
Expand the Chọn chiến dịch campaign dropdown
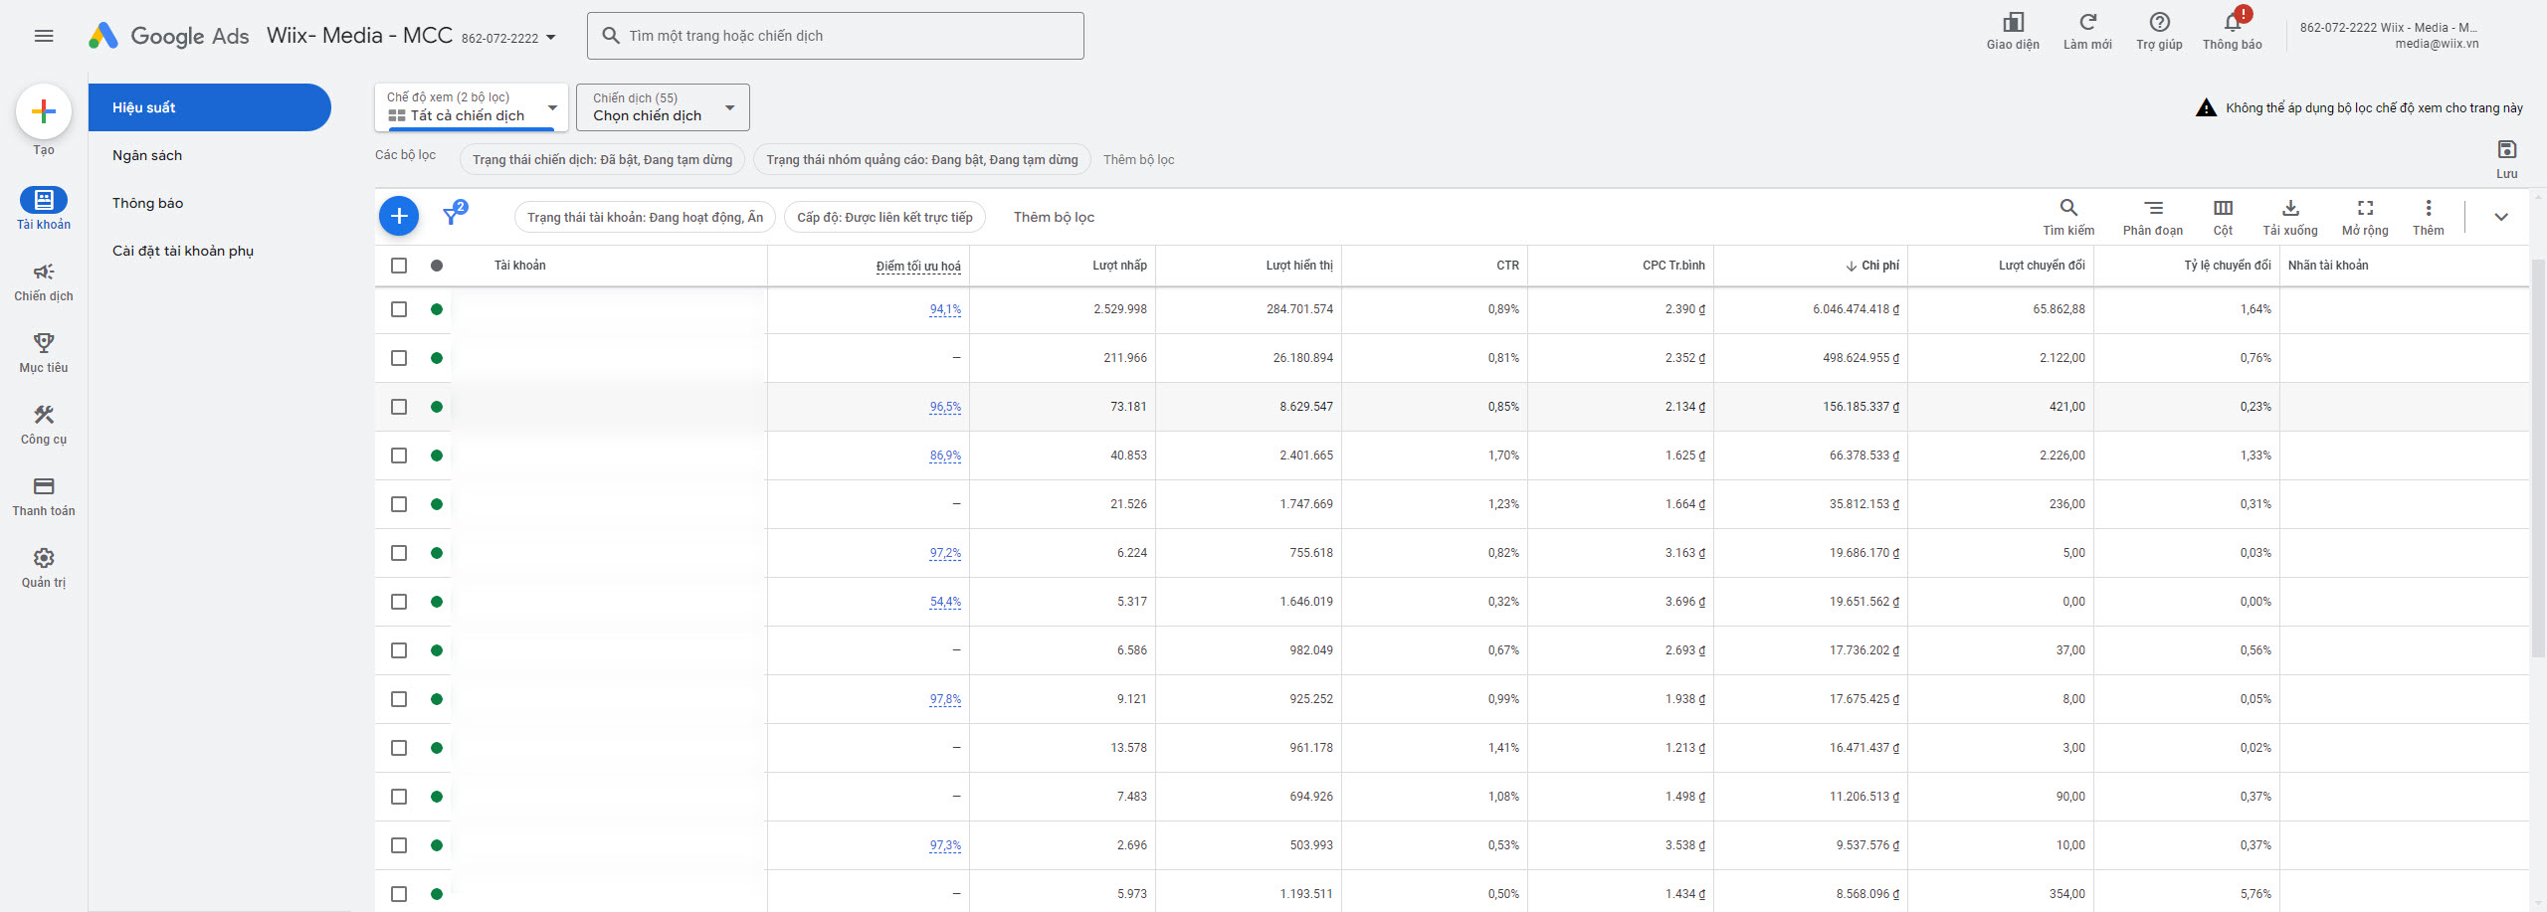pos(663,107)
